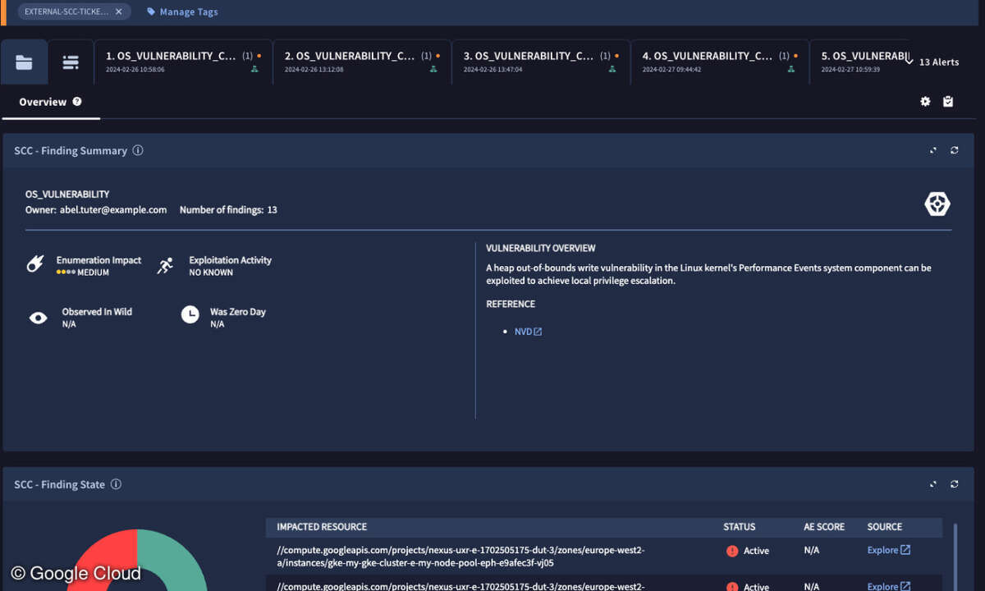The image size is (985, 591).
Task: Open the case folder view icon
Action: (24, 62)
